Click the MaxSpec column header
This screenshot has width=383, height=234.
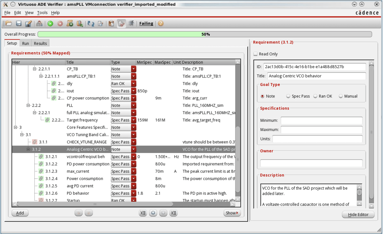pyautogui.click(x=162, y=62)
